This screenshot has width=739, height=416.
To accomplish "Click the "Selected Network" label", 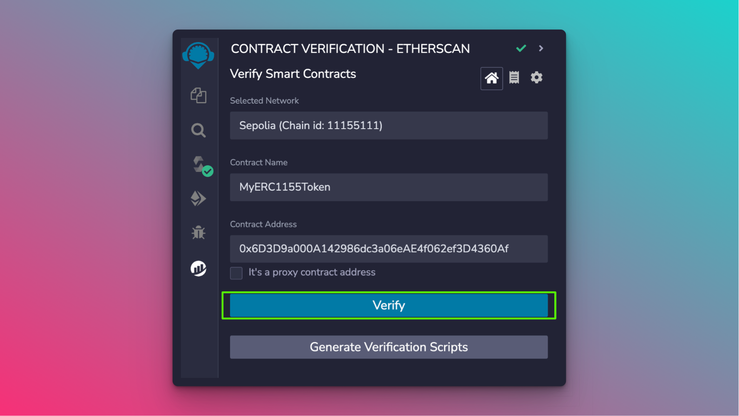I will click(x=264, y=101).
